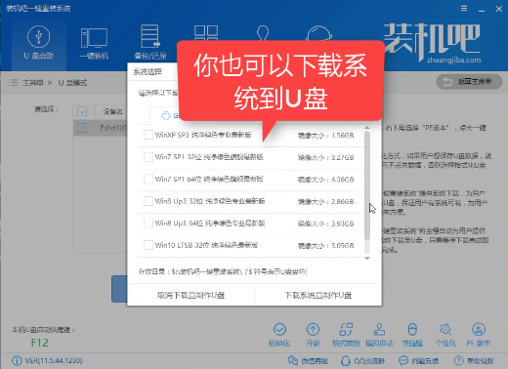Select the Win7 SP1 64位 system entry text
This screenshot has width=508, height=369.
209,180
